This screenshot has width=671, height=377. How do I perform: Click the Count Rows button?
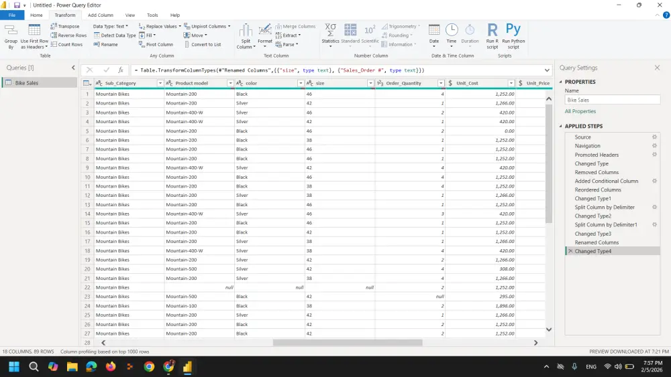tap(66, 44)
